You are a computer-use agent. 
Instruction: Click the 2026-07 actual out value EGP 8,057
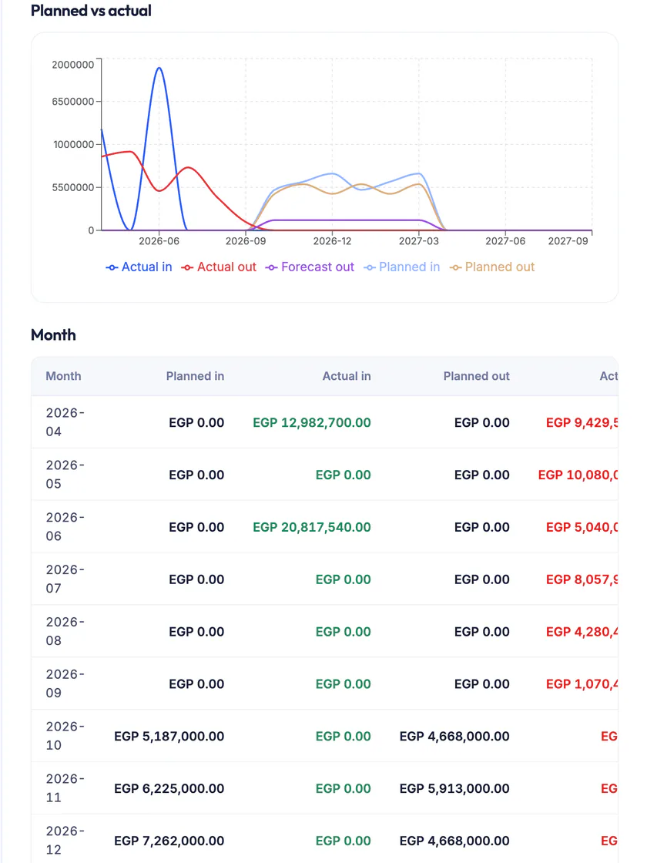point(582,579)
